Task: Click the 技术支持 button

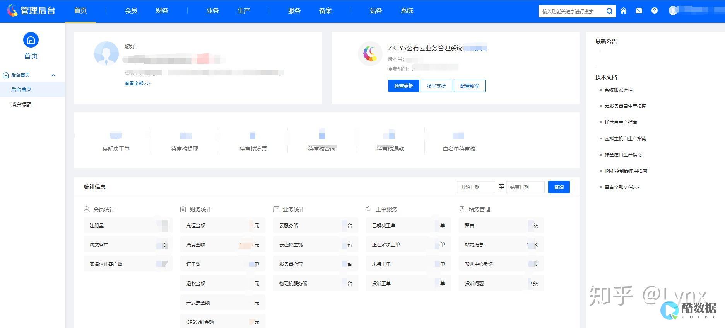Action: pos(436,86)
